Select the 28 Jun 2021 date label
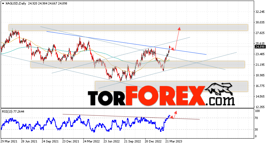267x145 pixels. pos(29,141)
